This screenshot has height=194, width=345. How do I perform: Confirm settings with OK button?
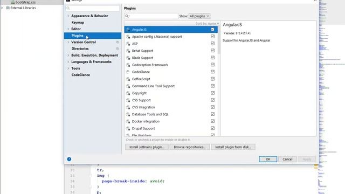click(268, 159)
